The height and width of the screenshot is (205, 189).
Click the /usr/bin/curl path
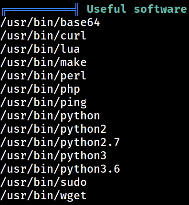point(43,36)
